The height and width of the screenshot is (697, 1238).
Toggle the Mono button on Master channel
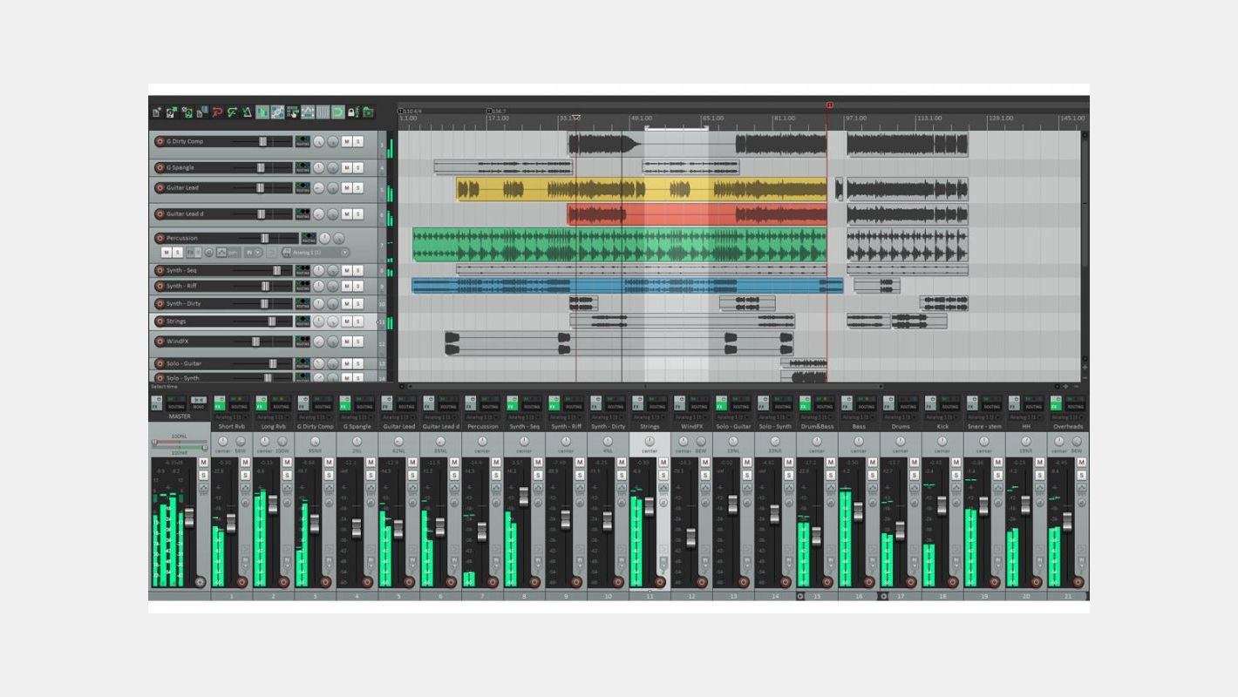click(x=199, y=406)
